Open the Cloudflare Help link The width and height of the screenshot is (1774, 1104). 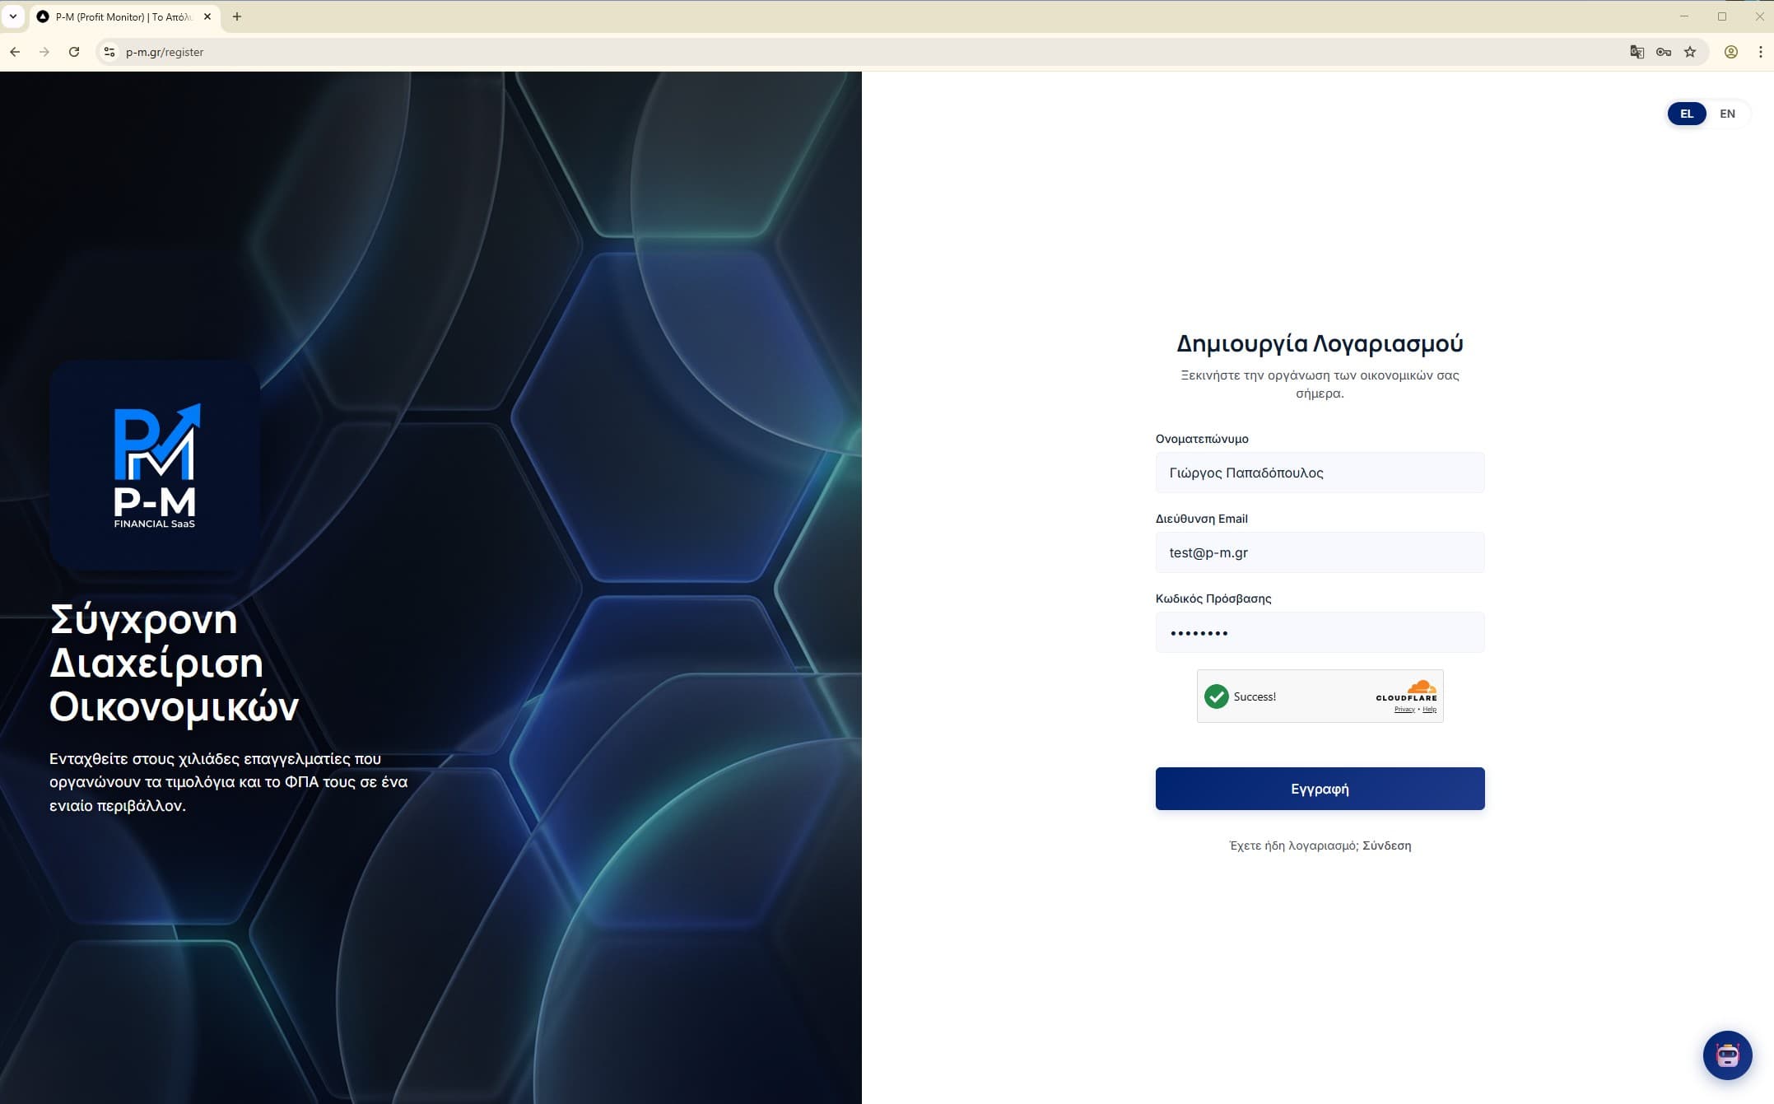click(x=1429, y=710)
